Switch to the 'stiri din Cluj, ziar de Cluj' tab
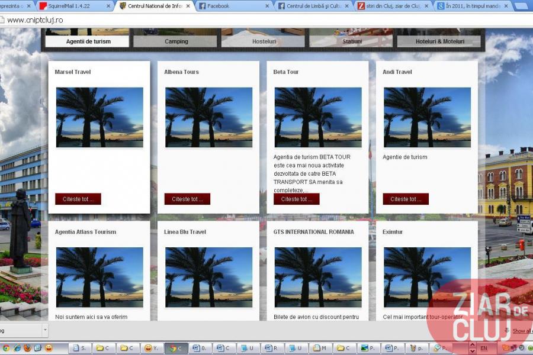This screenshot has height=355, width=533. click(x=393, y=6)
